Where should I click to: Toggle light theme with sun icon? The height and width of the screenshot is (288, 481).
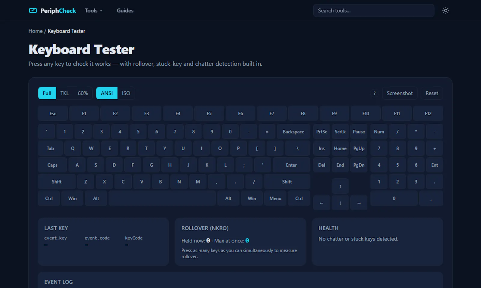[446, 11]
